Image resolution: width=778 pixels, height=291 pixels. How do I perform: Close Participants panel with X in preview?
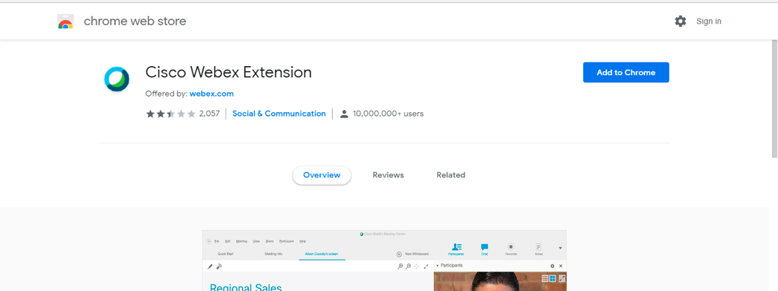point(561,267)
